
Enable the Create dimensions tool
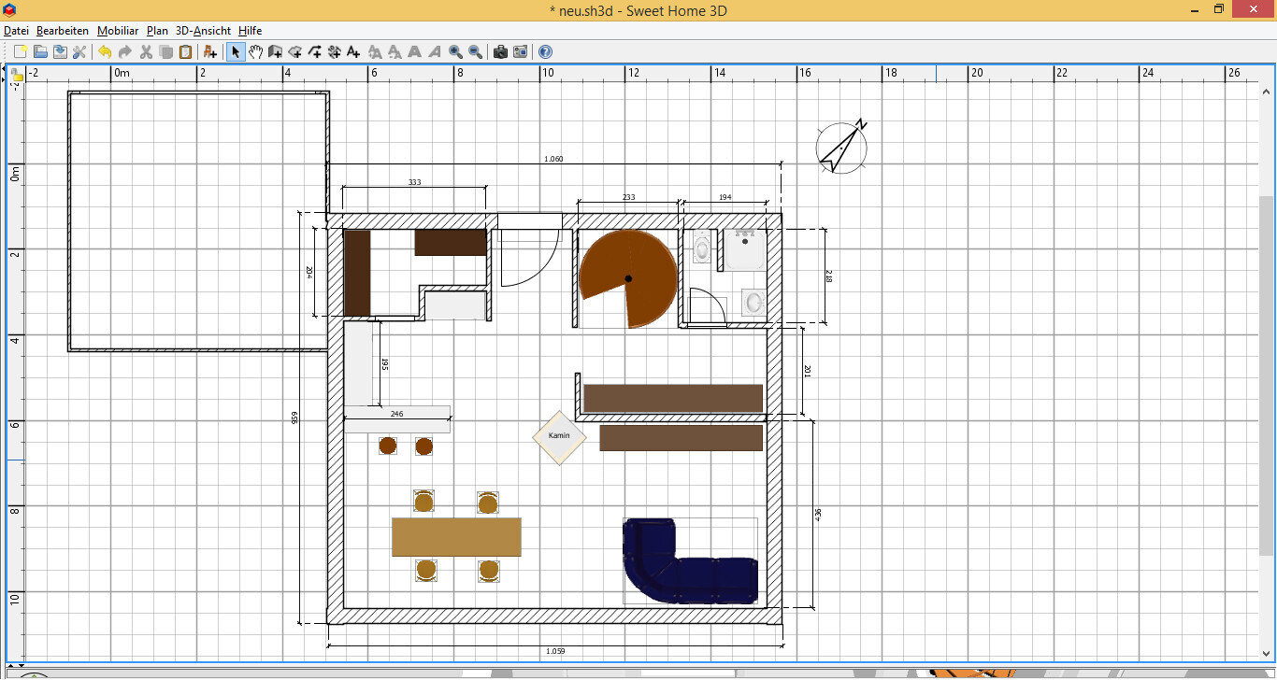click(334, 52)
